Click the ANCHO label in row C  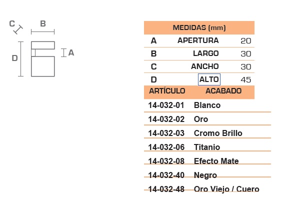pyautogui.click(x=205, y=66)
